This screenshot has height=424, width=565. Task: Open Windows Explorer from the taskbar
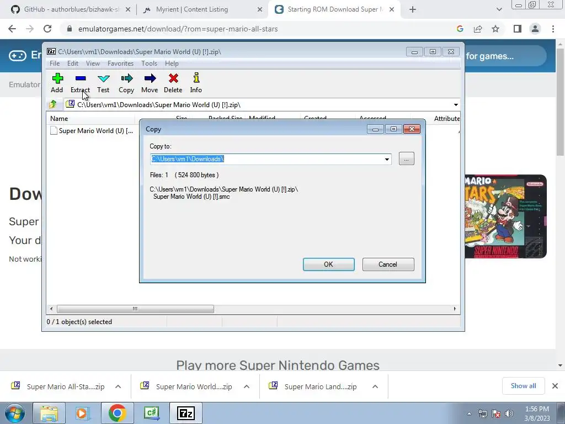pos(49,413)
